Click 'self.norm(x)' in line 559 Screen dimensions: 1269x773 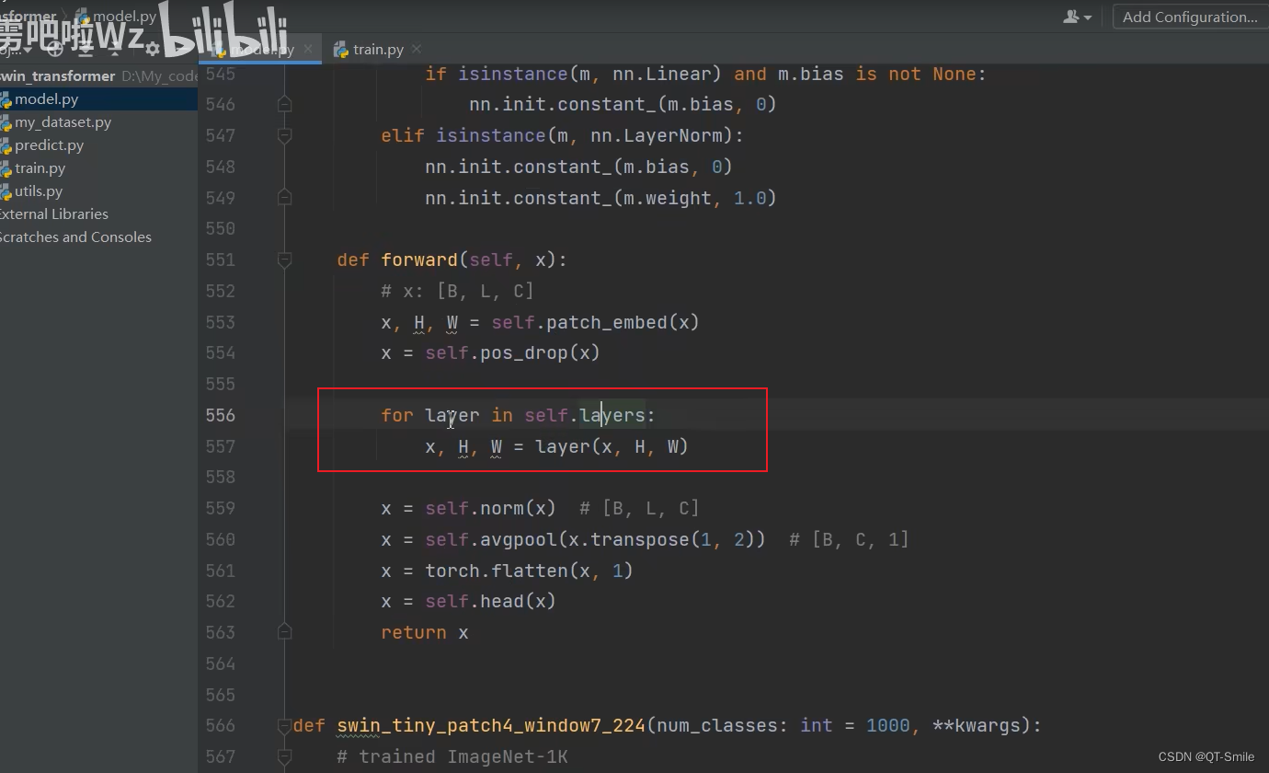pyautogui.click(x=491, y=508)
